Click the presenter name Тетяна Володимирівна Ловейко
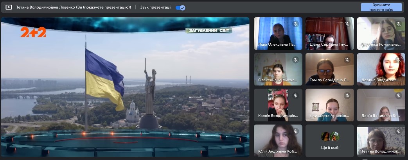 (74, 7)
